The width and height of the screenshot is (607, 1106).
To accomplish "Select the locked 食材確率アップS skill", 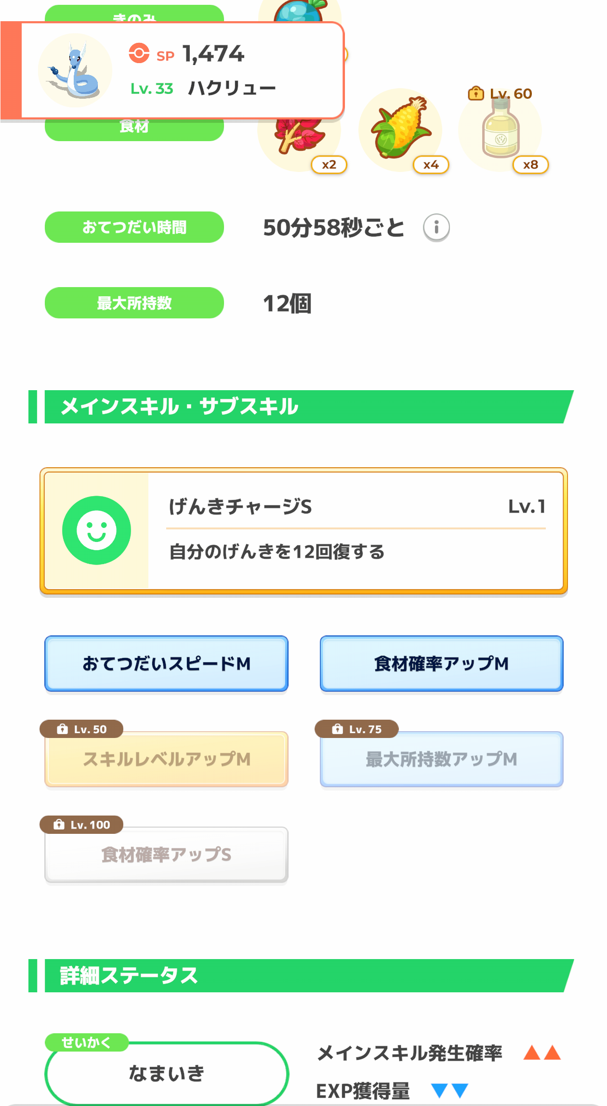I will coord(166,855).
